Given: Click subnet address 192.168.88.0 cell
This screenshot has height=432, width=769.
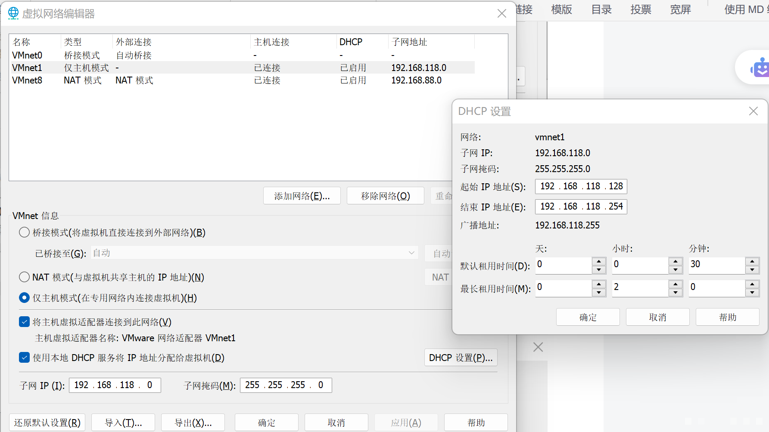Looking at the screenshot, I should (x=416, y=80).
